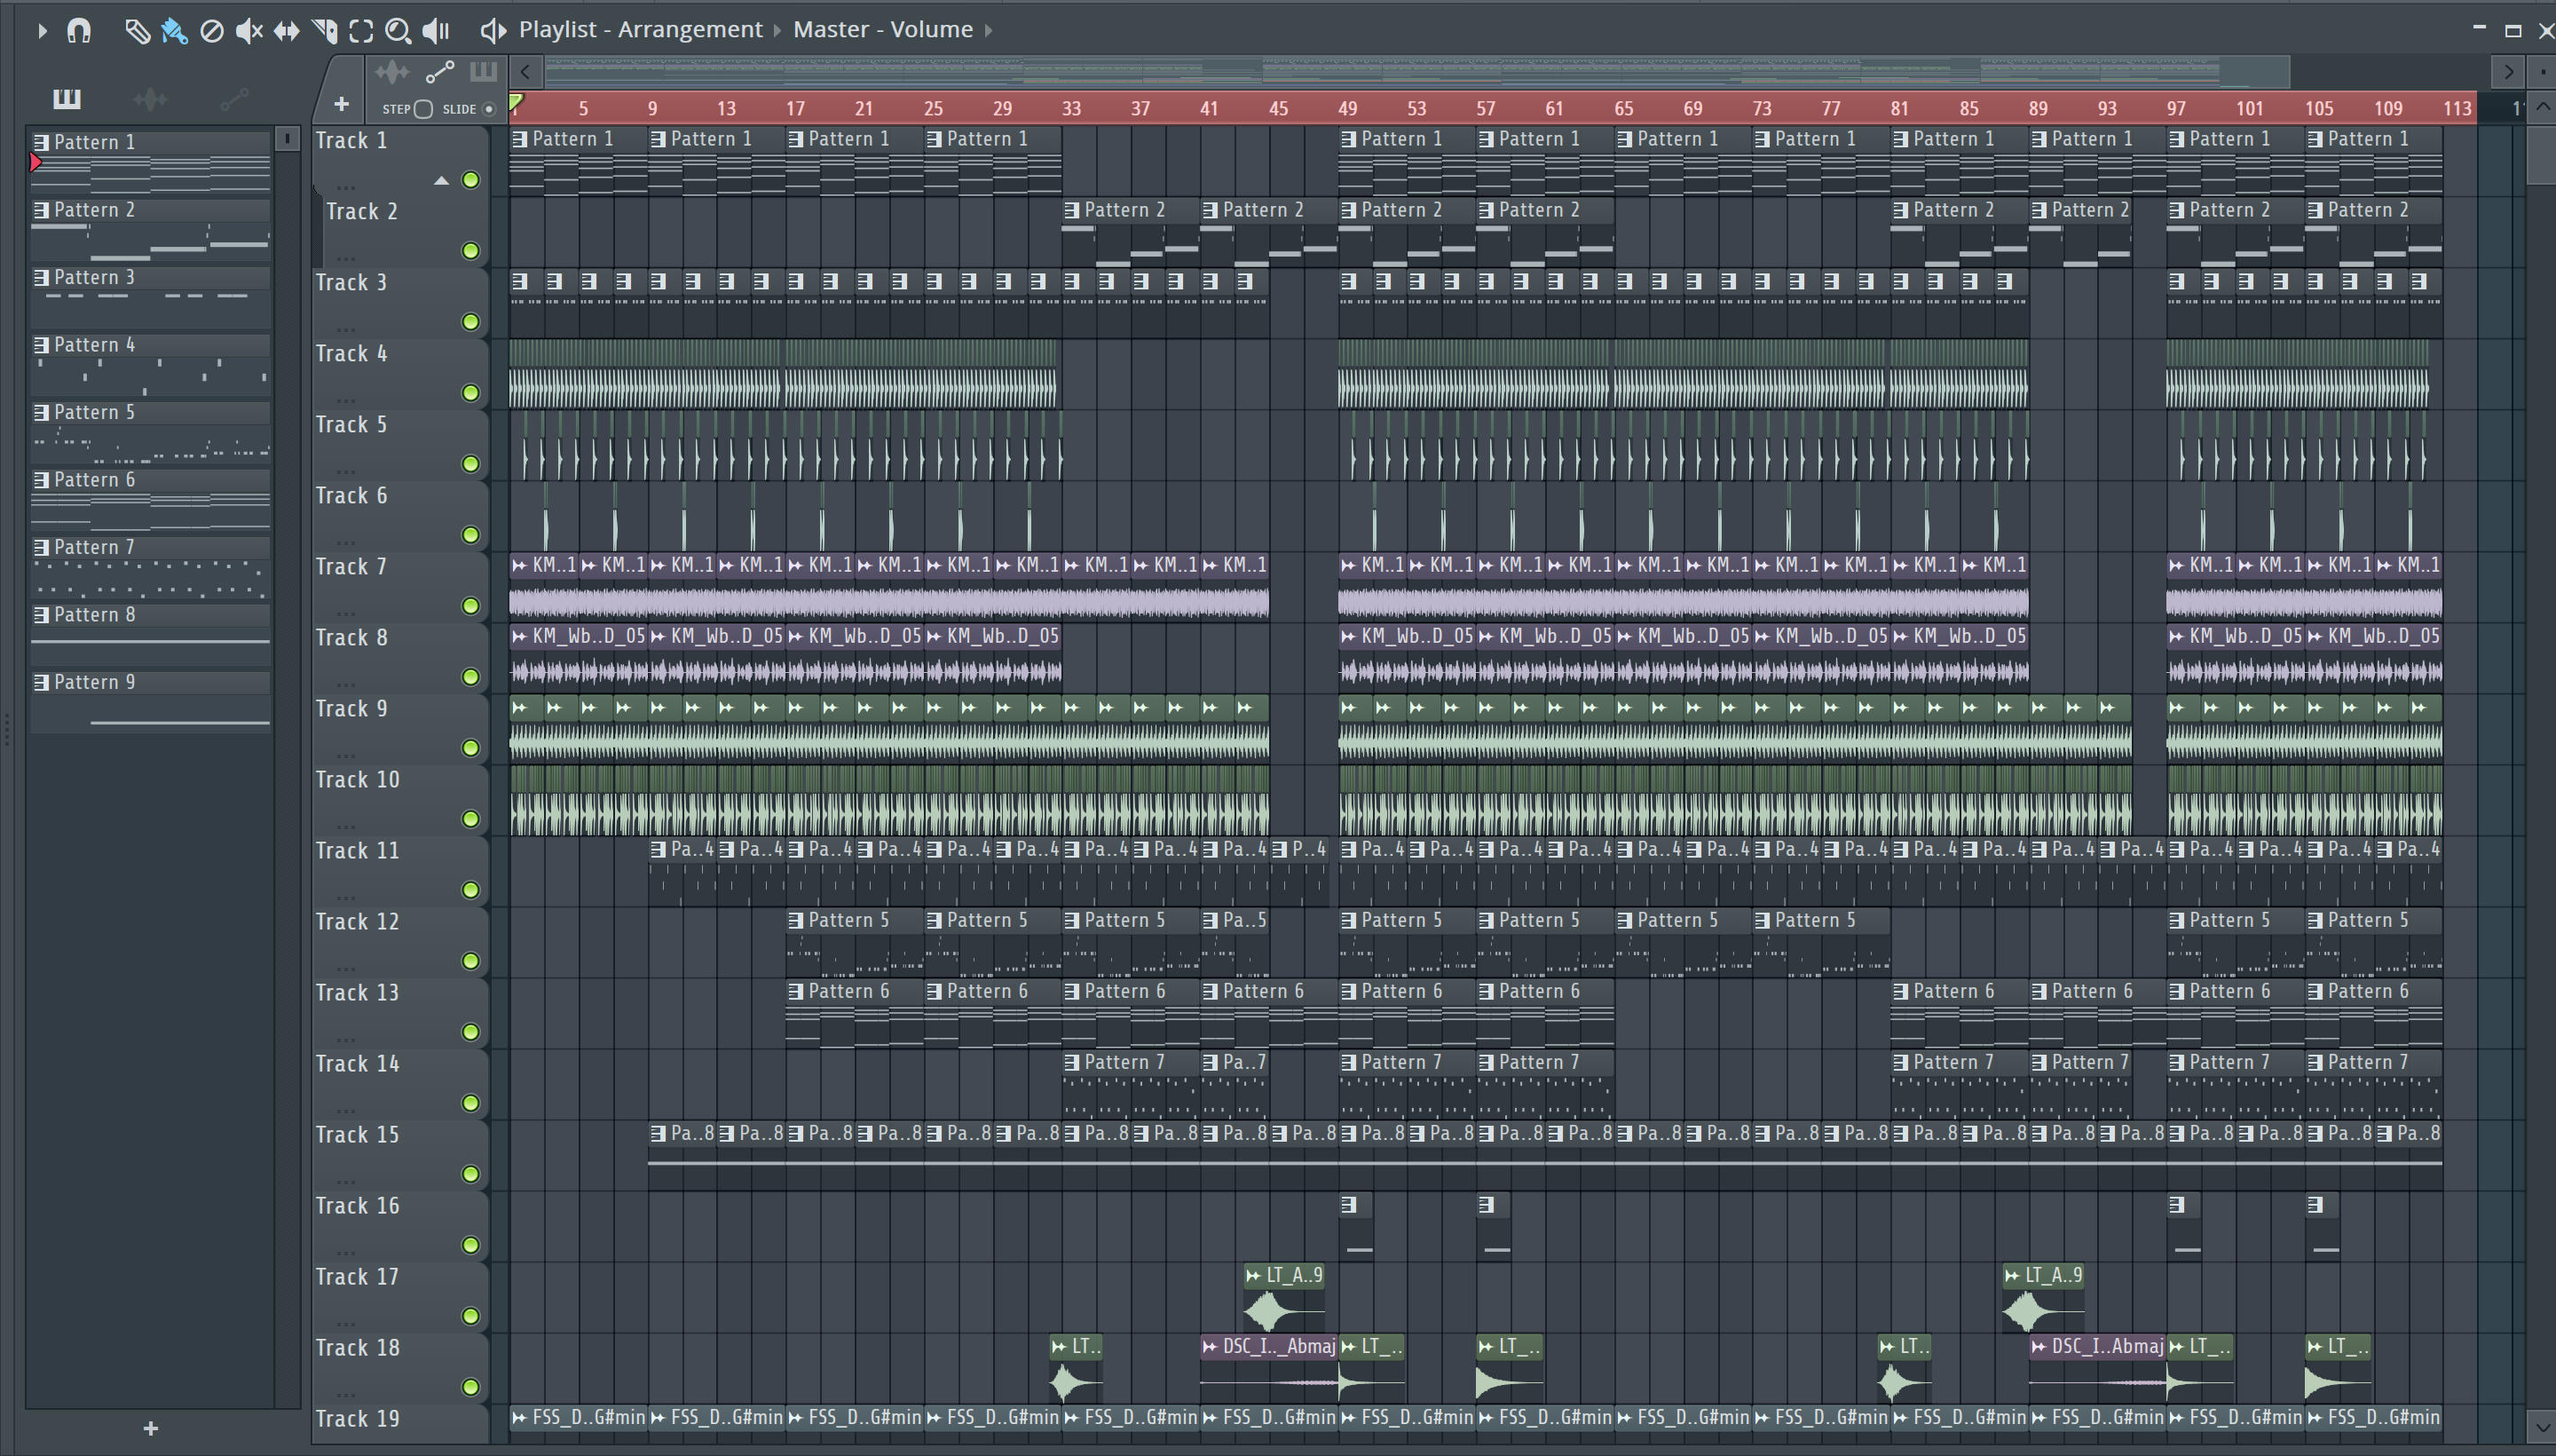Viewport: 2556px width, 1456px height.
Task: Select the Slip tool
Action: click(x=286, y=31)
